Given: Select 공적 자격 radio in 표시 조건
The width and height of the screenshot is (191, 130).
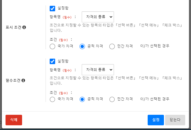Looking at the screenshot, I should [x=82, y=46].
